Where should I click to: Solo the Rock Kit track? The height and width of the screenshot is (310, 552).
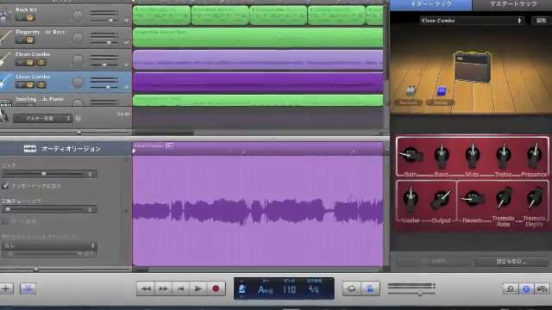point(30,17)
